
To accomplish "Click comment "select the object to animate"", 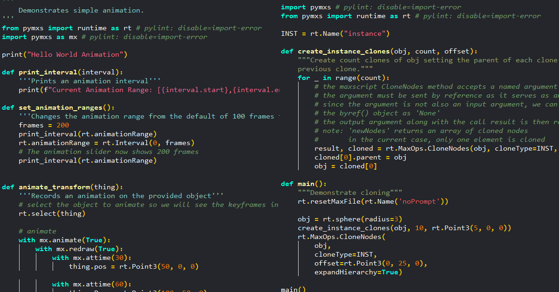I will click(149, 205).
